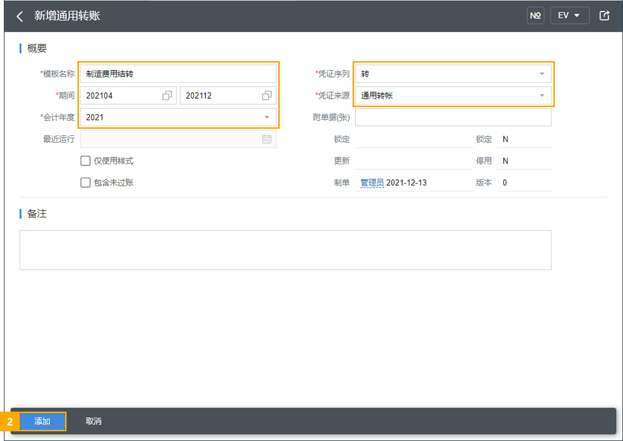Click the 备注 remarks text area

point(286,250)
